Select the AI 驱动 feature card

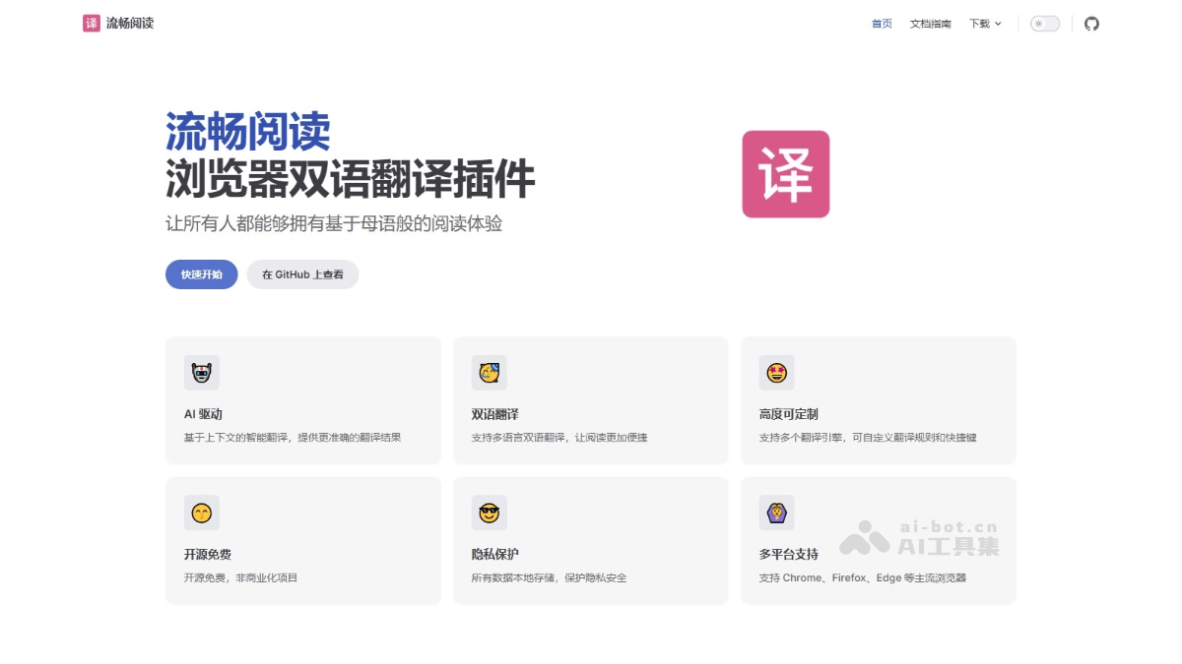(x=302, y=399)
